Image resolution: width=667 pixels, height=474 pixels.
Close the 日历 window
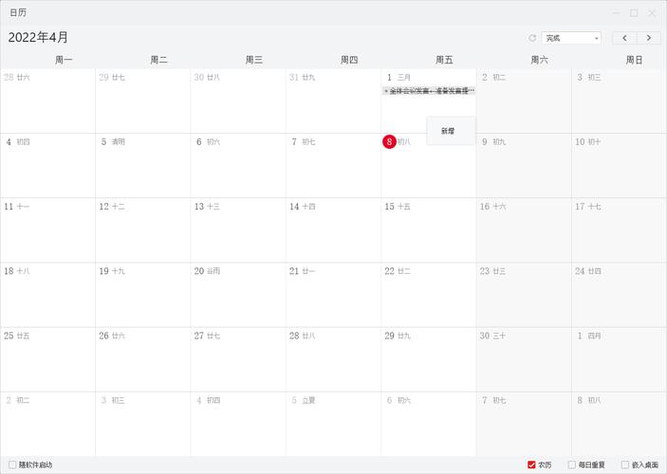tap(653, 12)
